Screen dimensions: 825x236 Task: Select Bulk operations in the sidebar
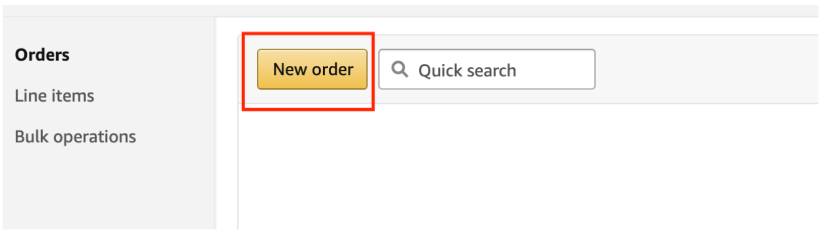(x=75, y=137)
